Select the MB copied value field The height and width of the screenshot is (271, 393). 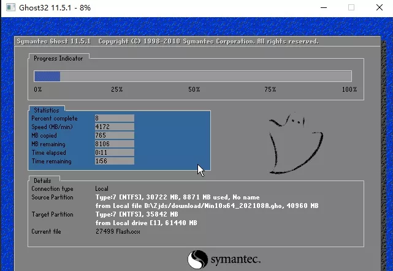point(114,135)
